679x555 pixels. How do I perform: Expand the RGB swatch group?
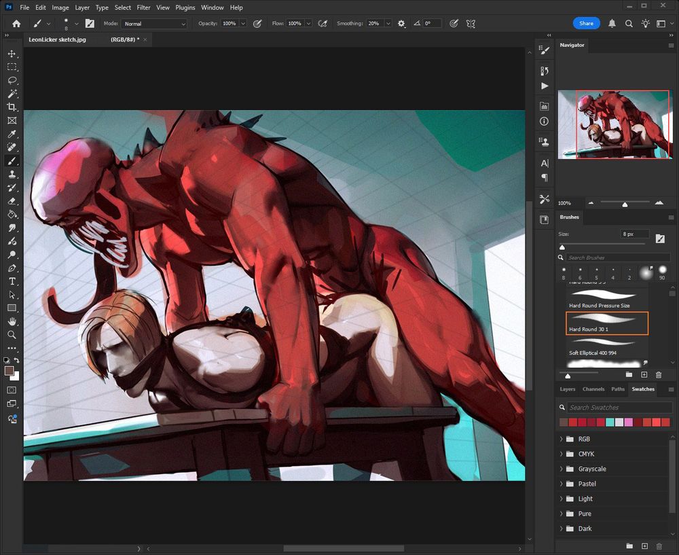(x=562, y=439)
